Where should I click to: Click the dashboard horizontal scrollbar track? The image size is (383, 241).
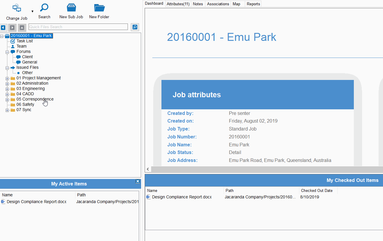pos(265,169)
